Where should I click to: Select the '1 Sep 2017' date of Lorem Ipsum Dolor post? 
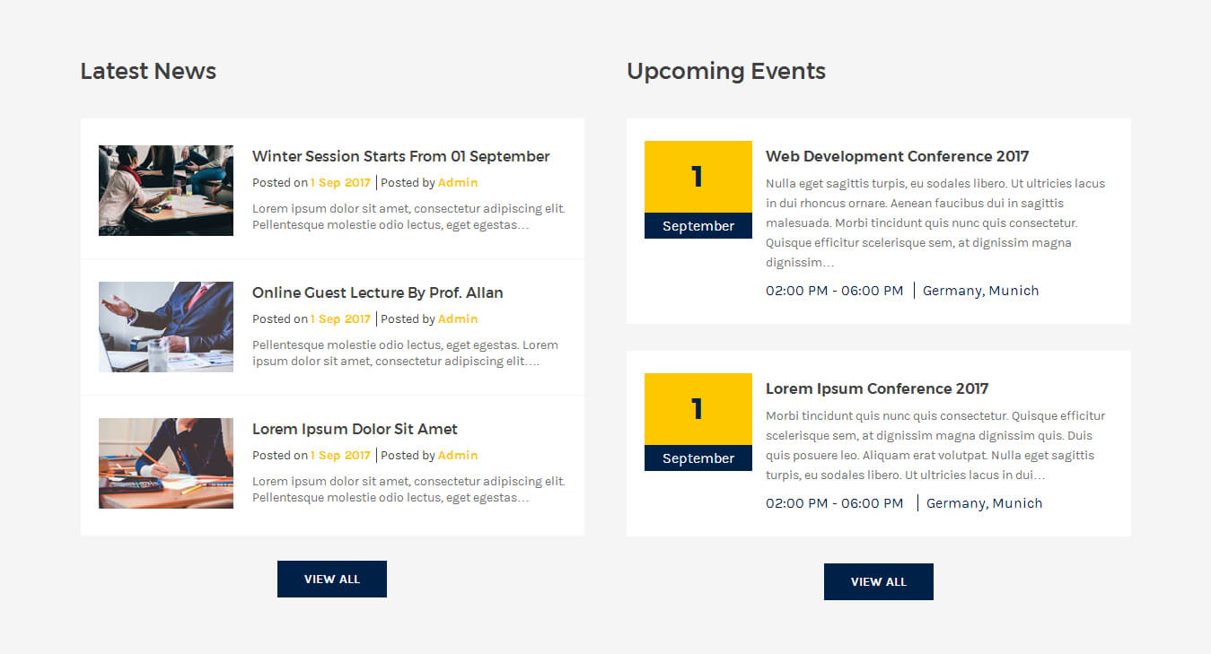click(x=340, y=455)
